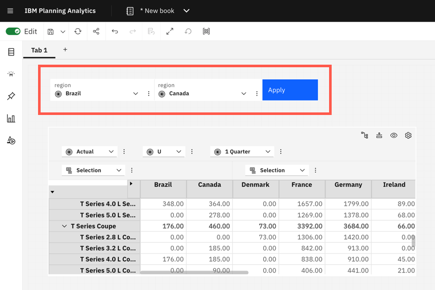Open options menu next to row Selection
This screenshot has width=435, height=290.
pos(132,170)
